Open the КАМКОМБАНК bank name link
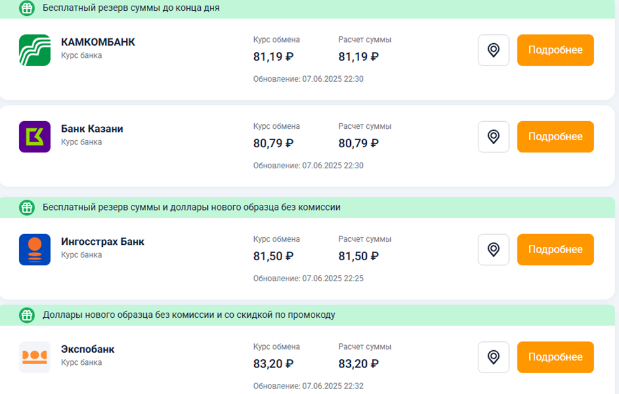Image resolution: width=619 pixels, height=394 pixels. tap(98, 43)
